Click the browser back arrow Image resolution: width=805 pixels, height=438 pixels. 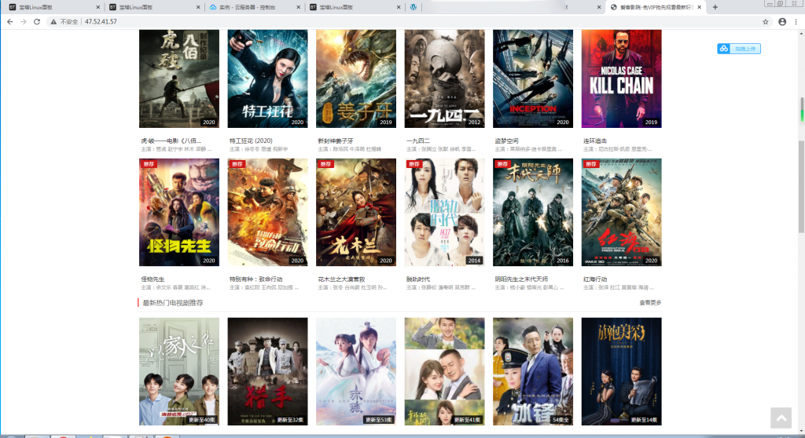tap(9, 21)
